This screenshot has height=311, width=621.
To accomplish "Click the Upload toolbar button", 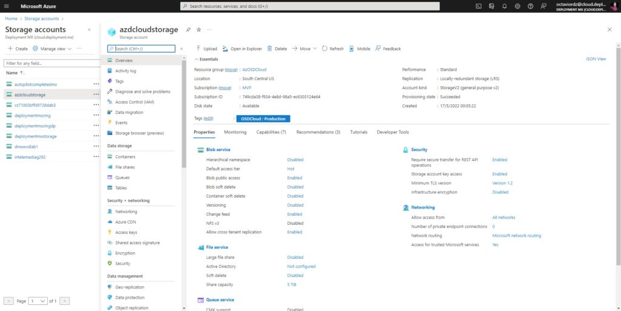I will pyautogui.click(x=206, y=48).
